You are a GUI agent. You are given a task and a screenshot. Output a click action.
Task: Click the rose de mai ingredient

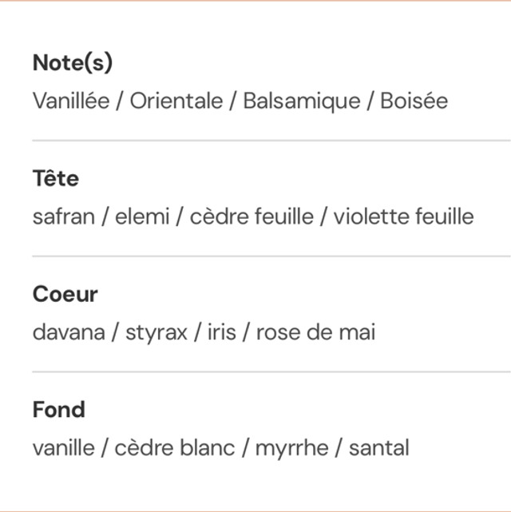tap(315, 332)
